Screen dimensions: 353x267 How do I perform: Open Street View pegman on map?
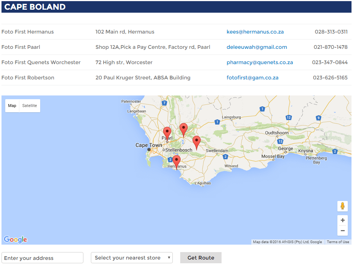(343, 206)
